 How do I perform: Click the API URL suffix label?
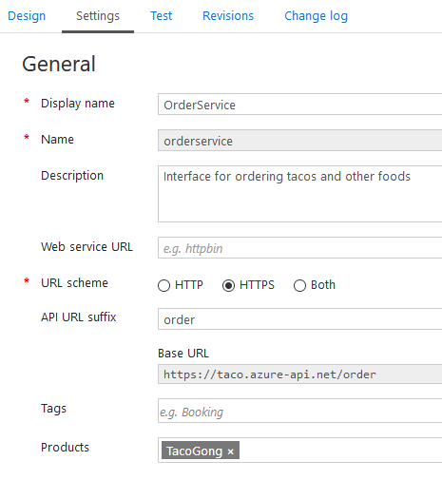coord(79,317)
